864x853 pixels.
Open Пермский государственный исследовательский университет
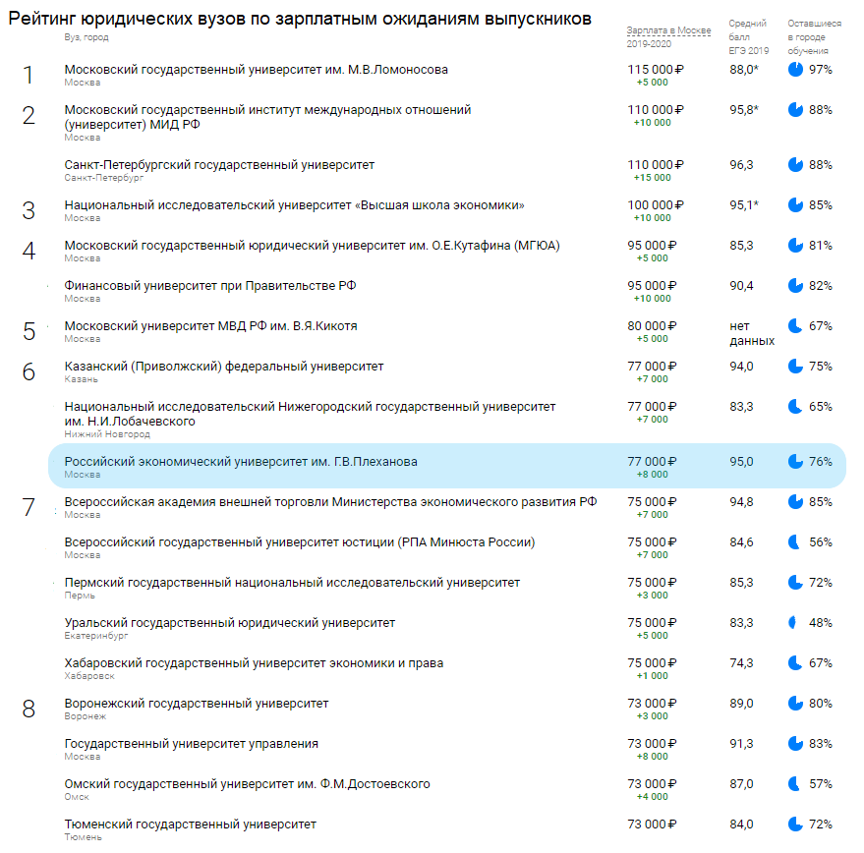292,583
